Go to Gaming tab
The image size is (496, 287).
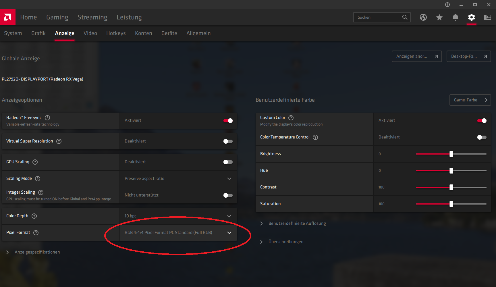[x=57, y=17]
